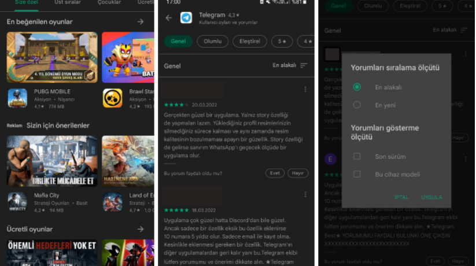Viewport: 476px width, 266px height.
Task: Select En alakalı radio option
Action: [357, 87]
